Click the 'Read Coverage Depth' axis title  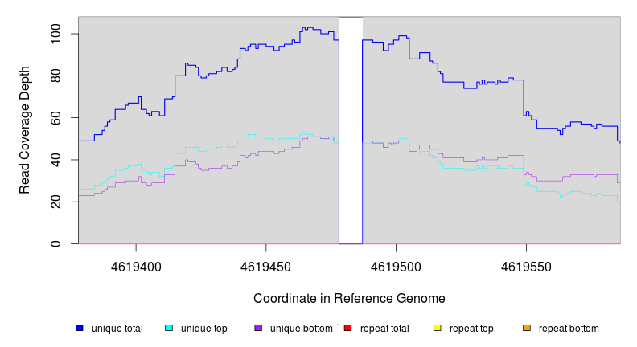tap(25, 130)
